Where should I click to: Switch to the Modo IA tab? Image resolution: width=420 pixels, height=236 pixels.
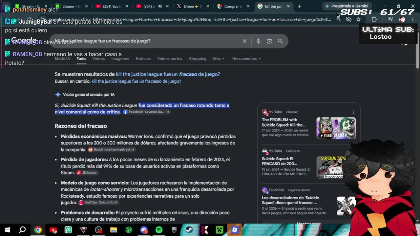[62, 59]
